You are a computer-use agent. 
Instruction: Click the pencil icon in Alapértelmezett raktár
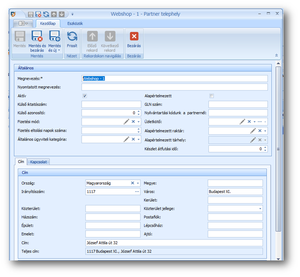(253, 130)
